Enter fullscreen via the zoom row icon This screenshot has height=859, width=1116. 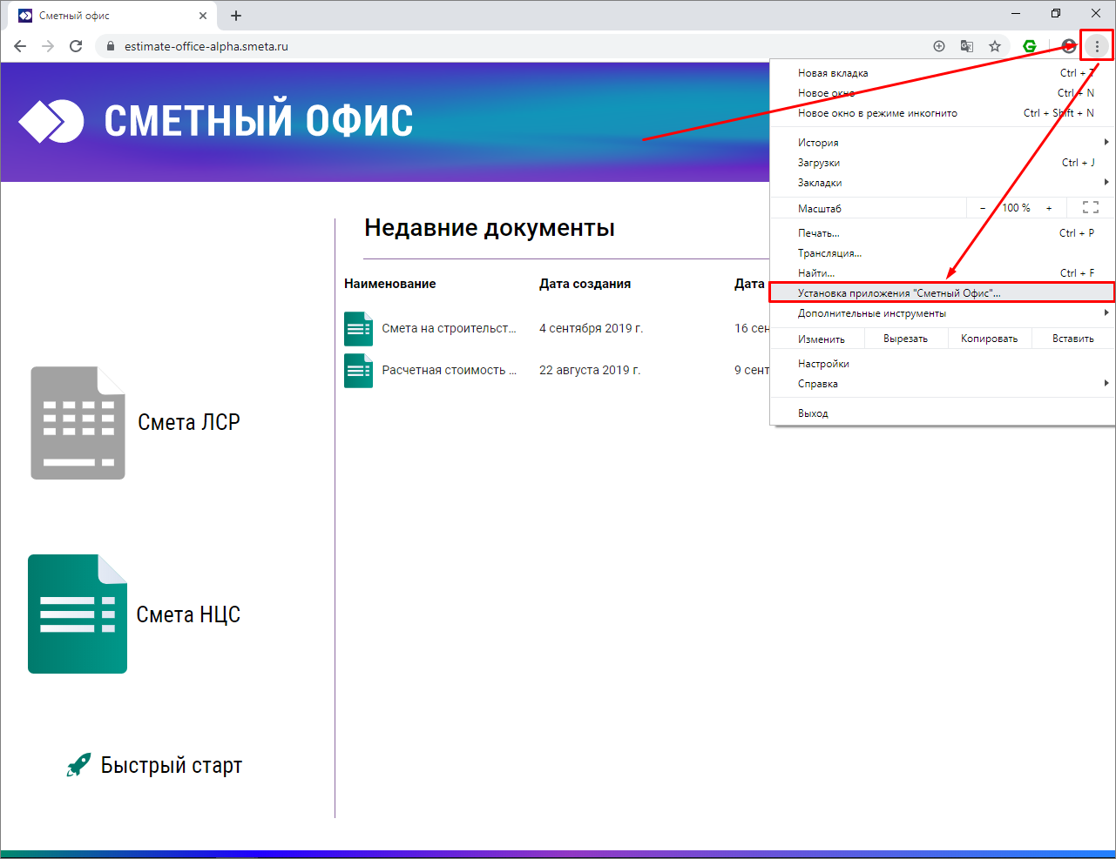[x=1091, y=208]
